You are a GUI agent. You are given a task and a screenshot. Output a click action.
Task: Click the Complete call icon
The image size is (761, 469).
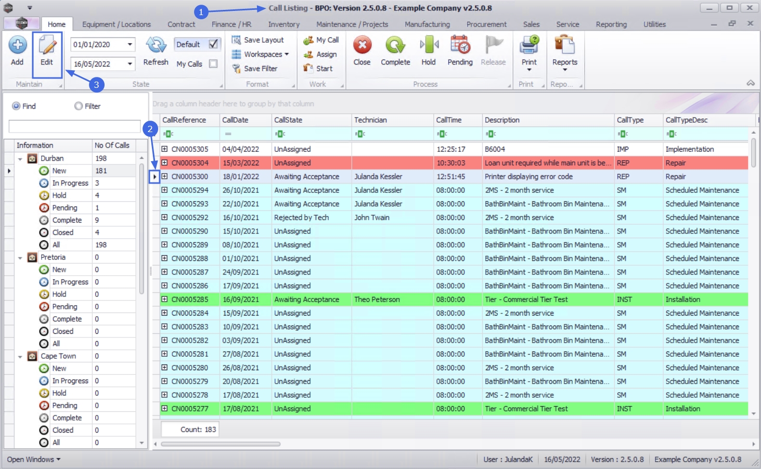click(395, 45)
